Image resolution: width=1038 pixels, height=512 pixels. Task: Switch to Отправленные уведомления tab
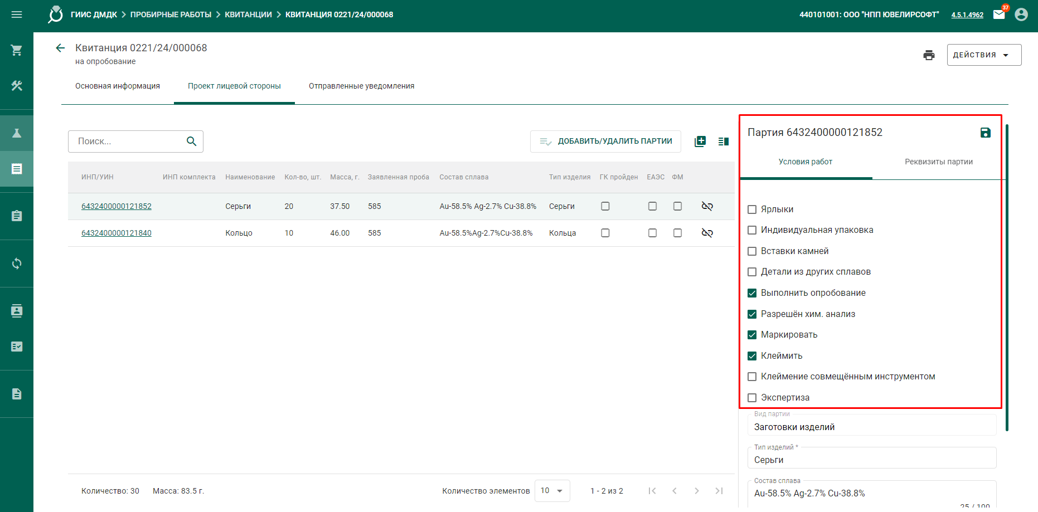[362, 86]
